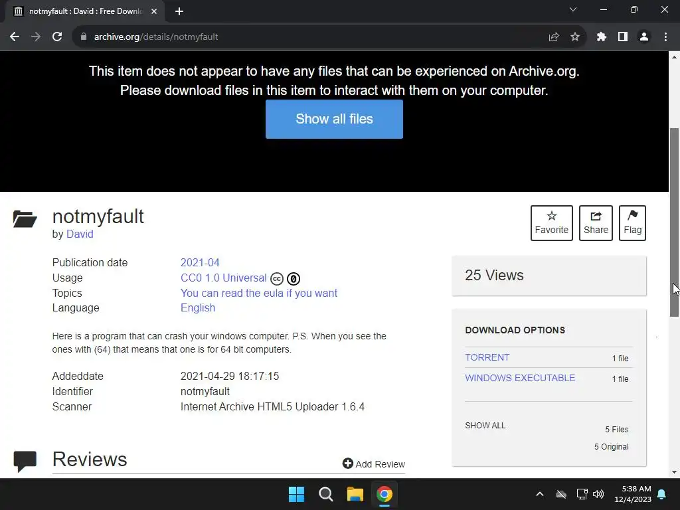Open the volume control in system tray
Screen dimensions: 680x510
click(598, 494)
